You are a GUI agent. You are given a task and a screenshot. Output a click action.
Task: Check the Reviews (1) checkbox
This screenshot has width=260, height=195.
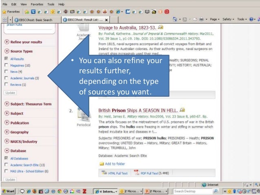(x=6, y=84)
